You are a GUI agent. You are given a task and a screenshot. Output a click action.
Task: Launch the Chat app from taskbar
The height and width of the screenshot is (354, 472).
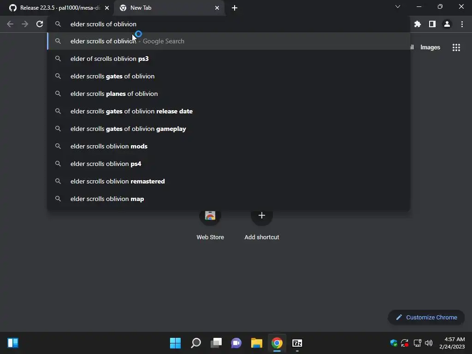pyautogui.click(x=236, y=343)
